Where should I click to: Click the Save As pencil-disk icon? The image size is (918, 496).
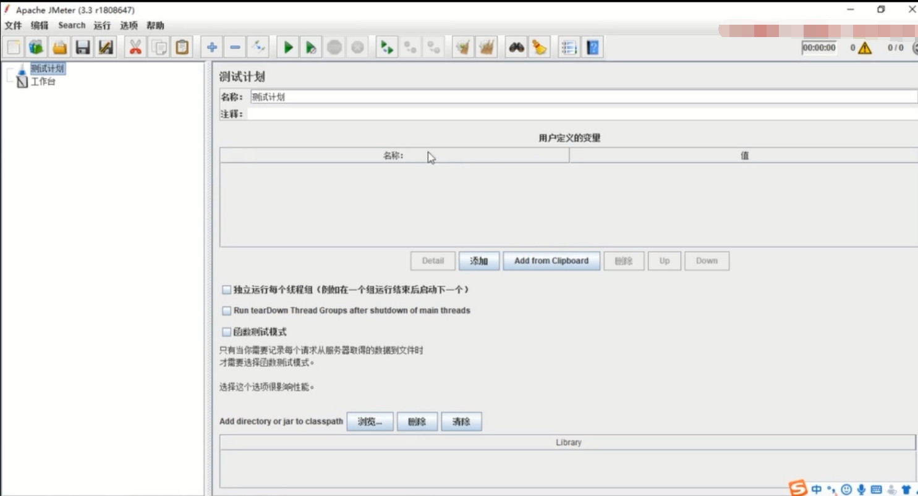tap(106, 47)
